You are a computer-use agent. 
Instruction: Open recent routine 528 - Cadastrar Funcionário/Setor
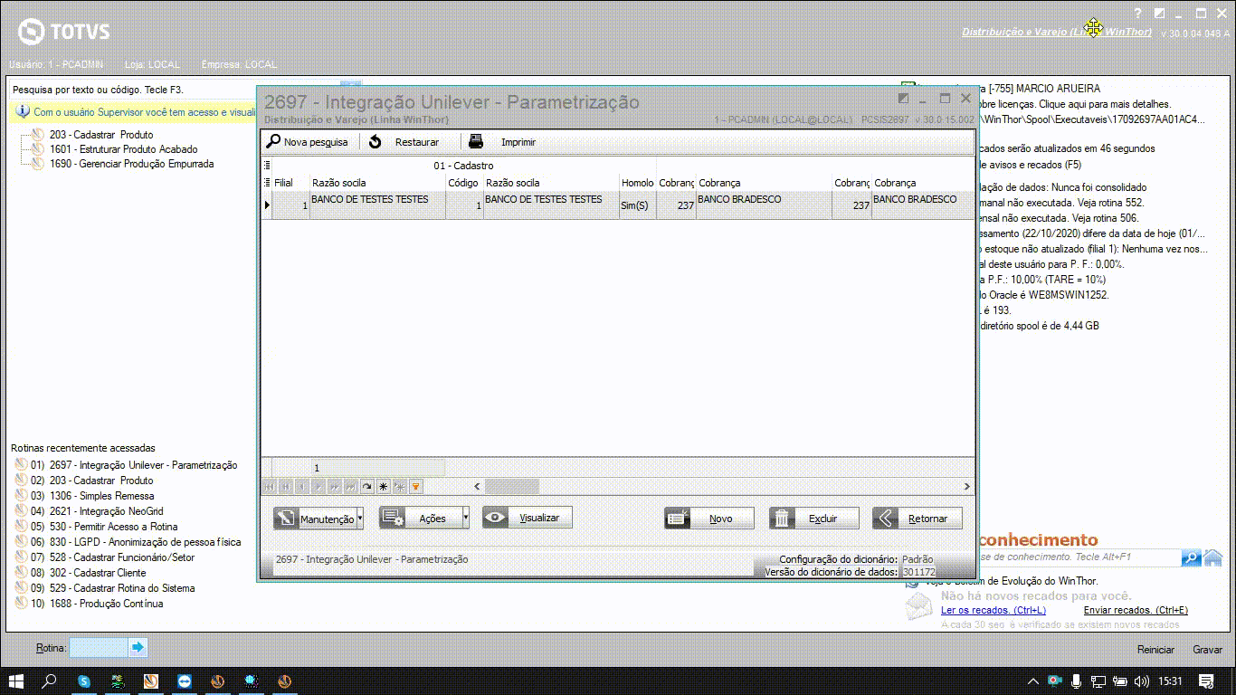[x=122, y=557]
